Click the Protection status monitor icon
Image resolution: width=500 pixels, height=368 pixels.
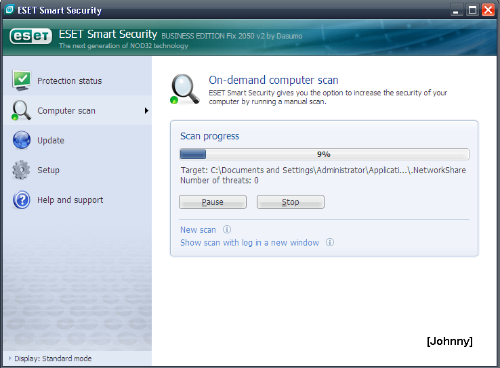[22, 80]
